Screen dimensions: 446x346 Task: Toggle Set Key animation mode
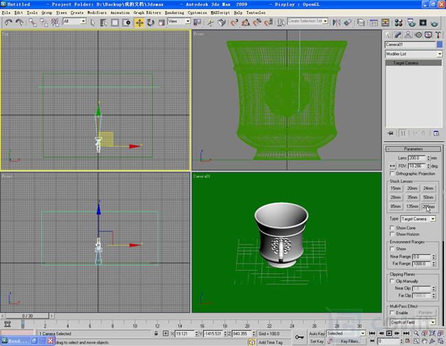pyautogui.click(x=316, y=341)
